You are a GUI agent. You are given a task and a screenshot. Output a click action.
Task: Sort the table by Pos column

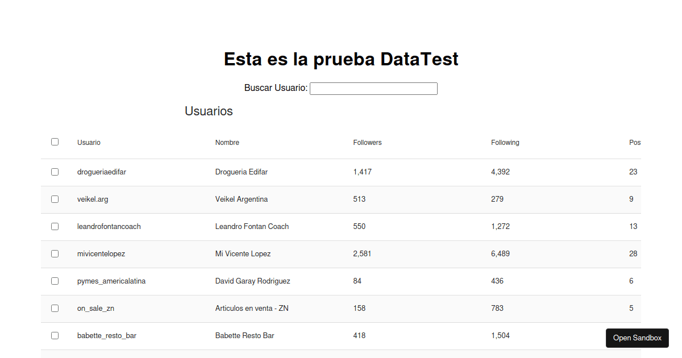pyautogui.click(x=635, y=142)
